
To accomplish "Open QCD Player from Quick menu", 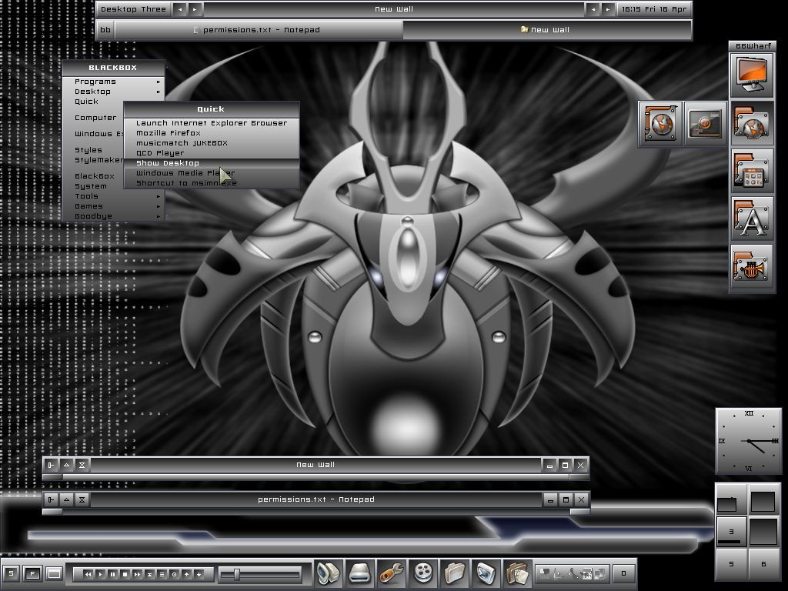I will (212, 153).
